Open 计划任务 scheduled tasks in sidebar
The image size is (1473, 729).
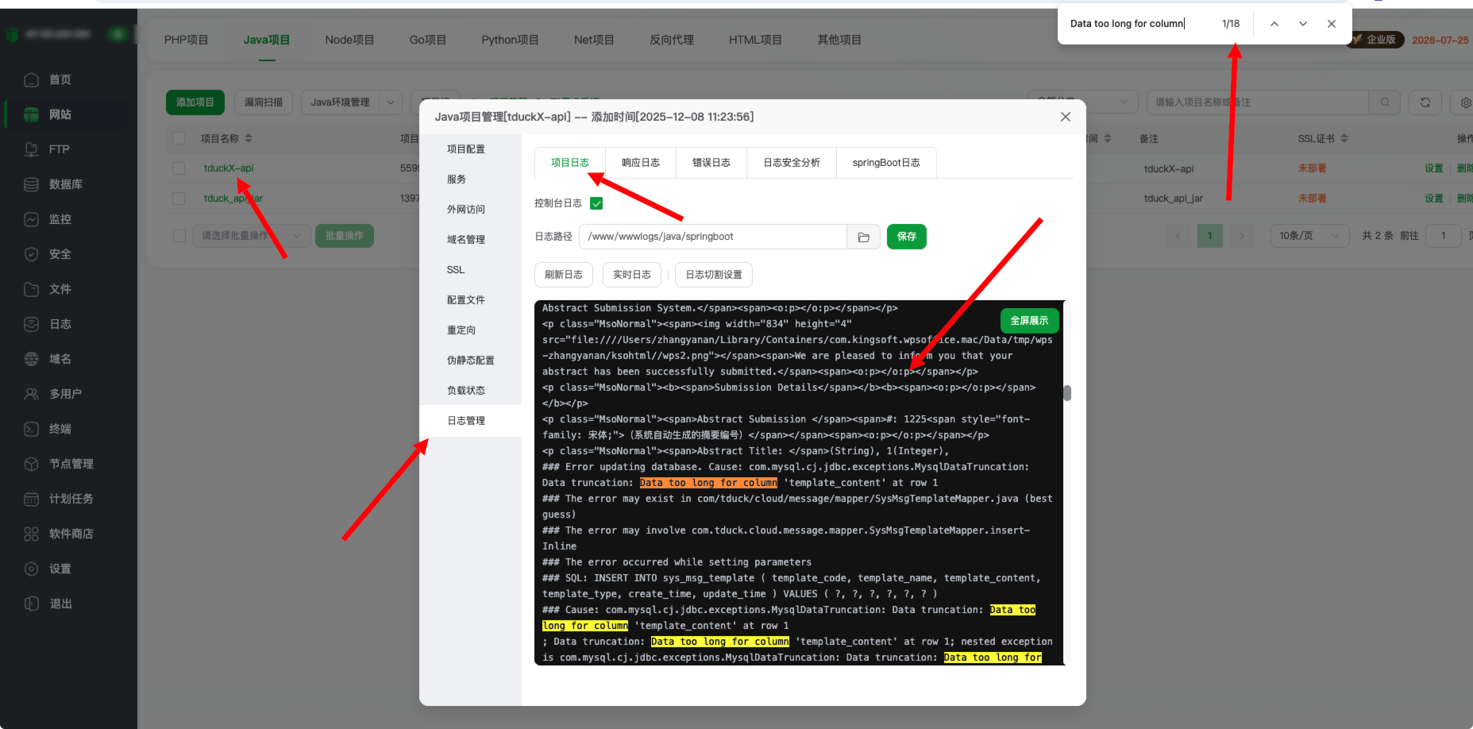click(71, 499)
